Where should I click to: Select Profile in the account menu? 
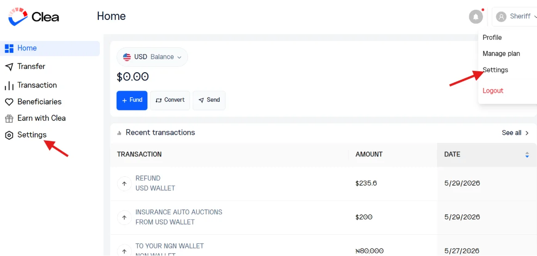coord(492,37)
